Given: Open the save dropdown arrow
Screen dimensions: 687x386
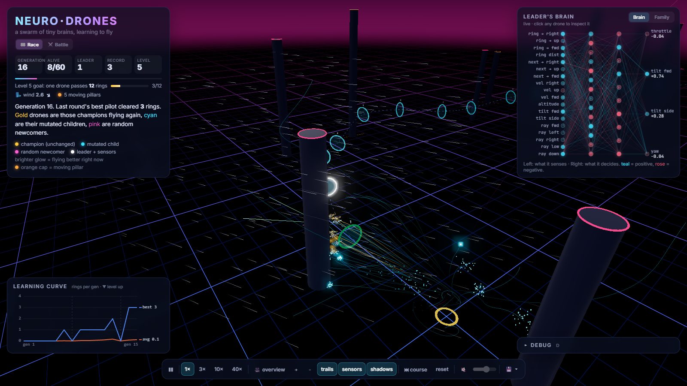Looking at the screenshot, I should (x=516, y=369).
